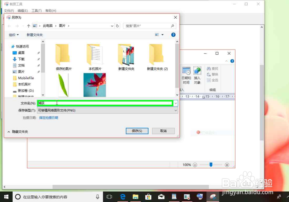Open the Help question mark in the dialog
This screenshot has height=202, width=289.
pyautogui.click(x=173, y=35)
